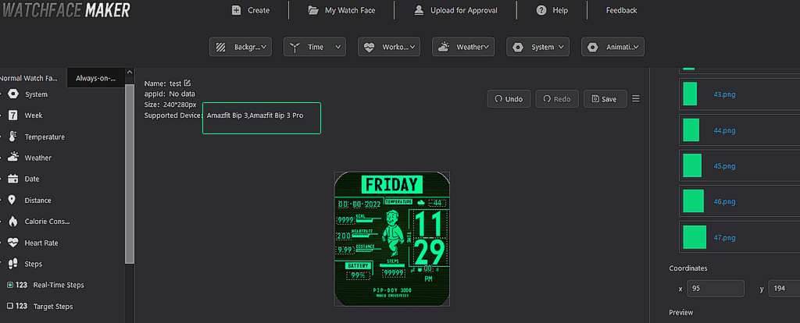Image resolution: width=800 pixels, height=323 pixels.
Task: Select the Calorie Consumption flame icon
Action: [13, 222]
